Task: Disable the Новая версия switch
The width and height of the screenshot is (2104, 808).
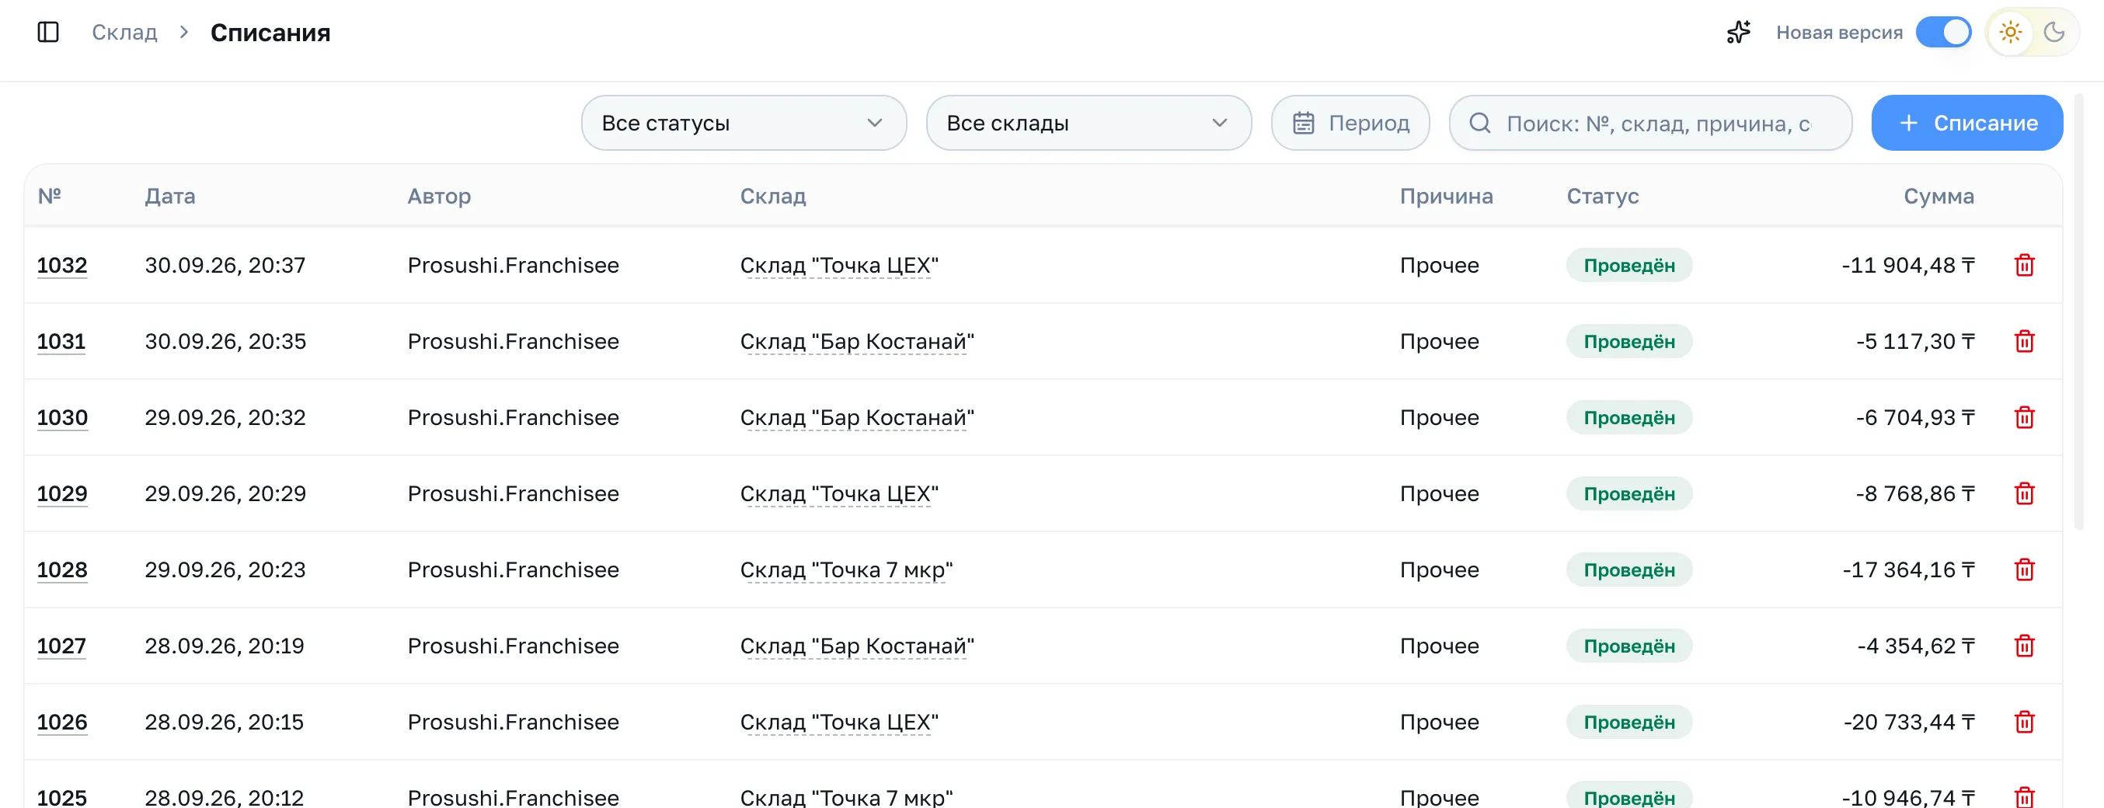Action: [1943, 32]
